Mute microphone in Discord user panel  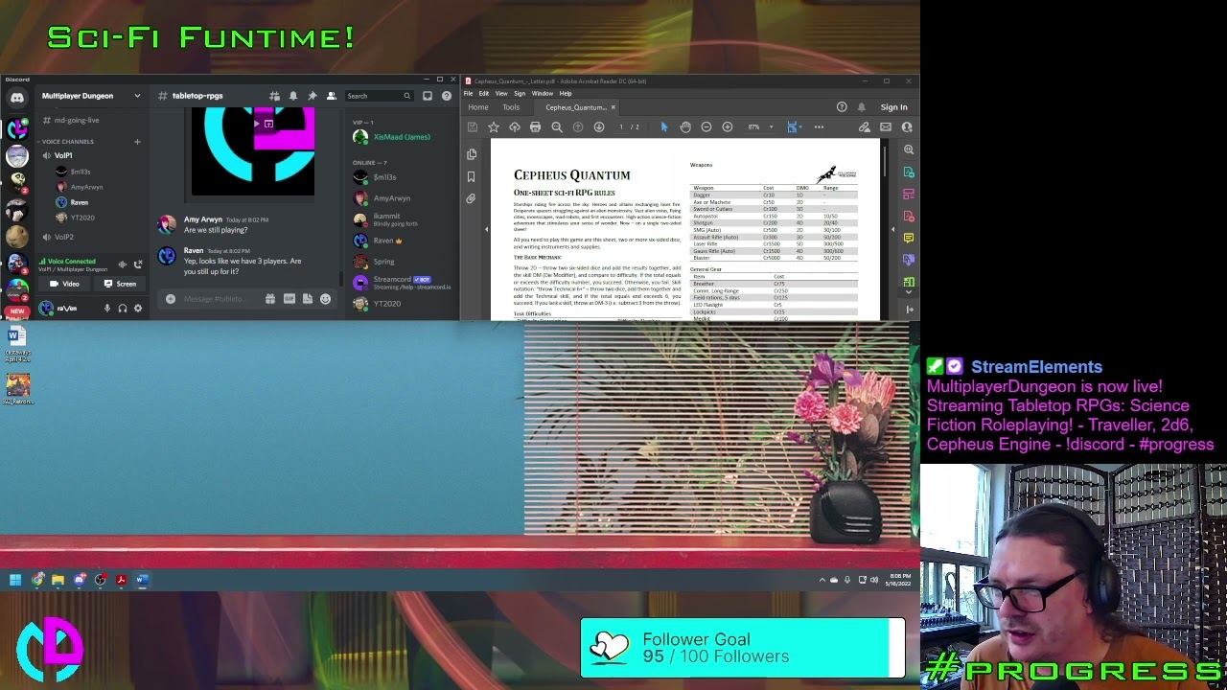(x=106, y=309)
